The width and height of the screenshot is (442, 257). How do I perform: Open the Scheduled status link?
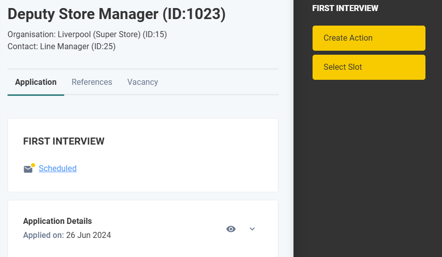(58, 169)
